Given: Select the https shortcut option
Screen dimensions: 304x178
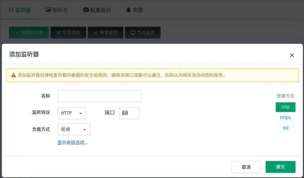Looking at the screenshot, I should tap(285, 118).
